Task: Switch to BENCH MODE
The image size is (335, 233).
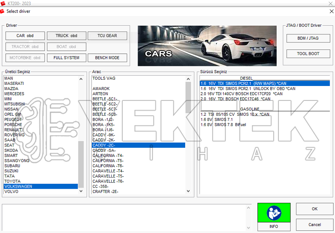Action: [107, 58]
